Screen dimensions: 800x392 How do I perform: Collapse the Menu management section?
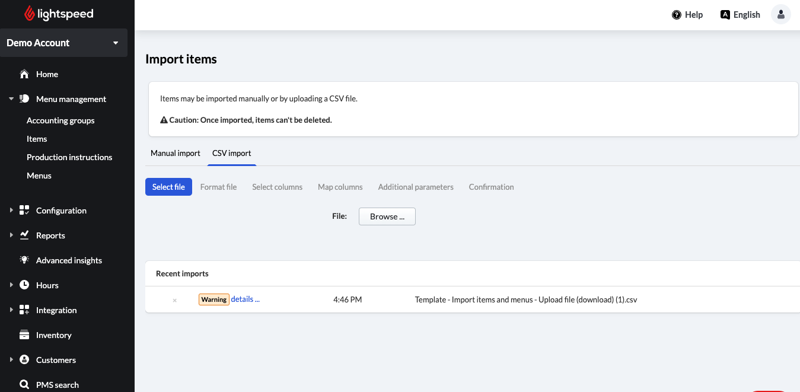tap(11, 99)
